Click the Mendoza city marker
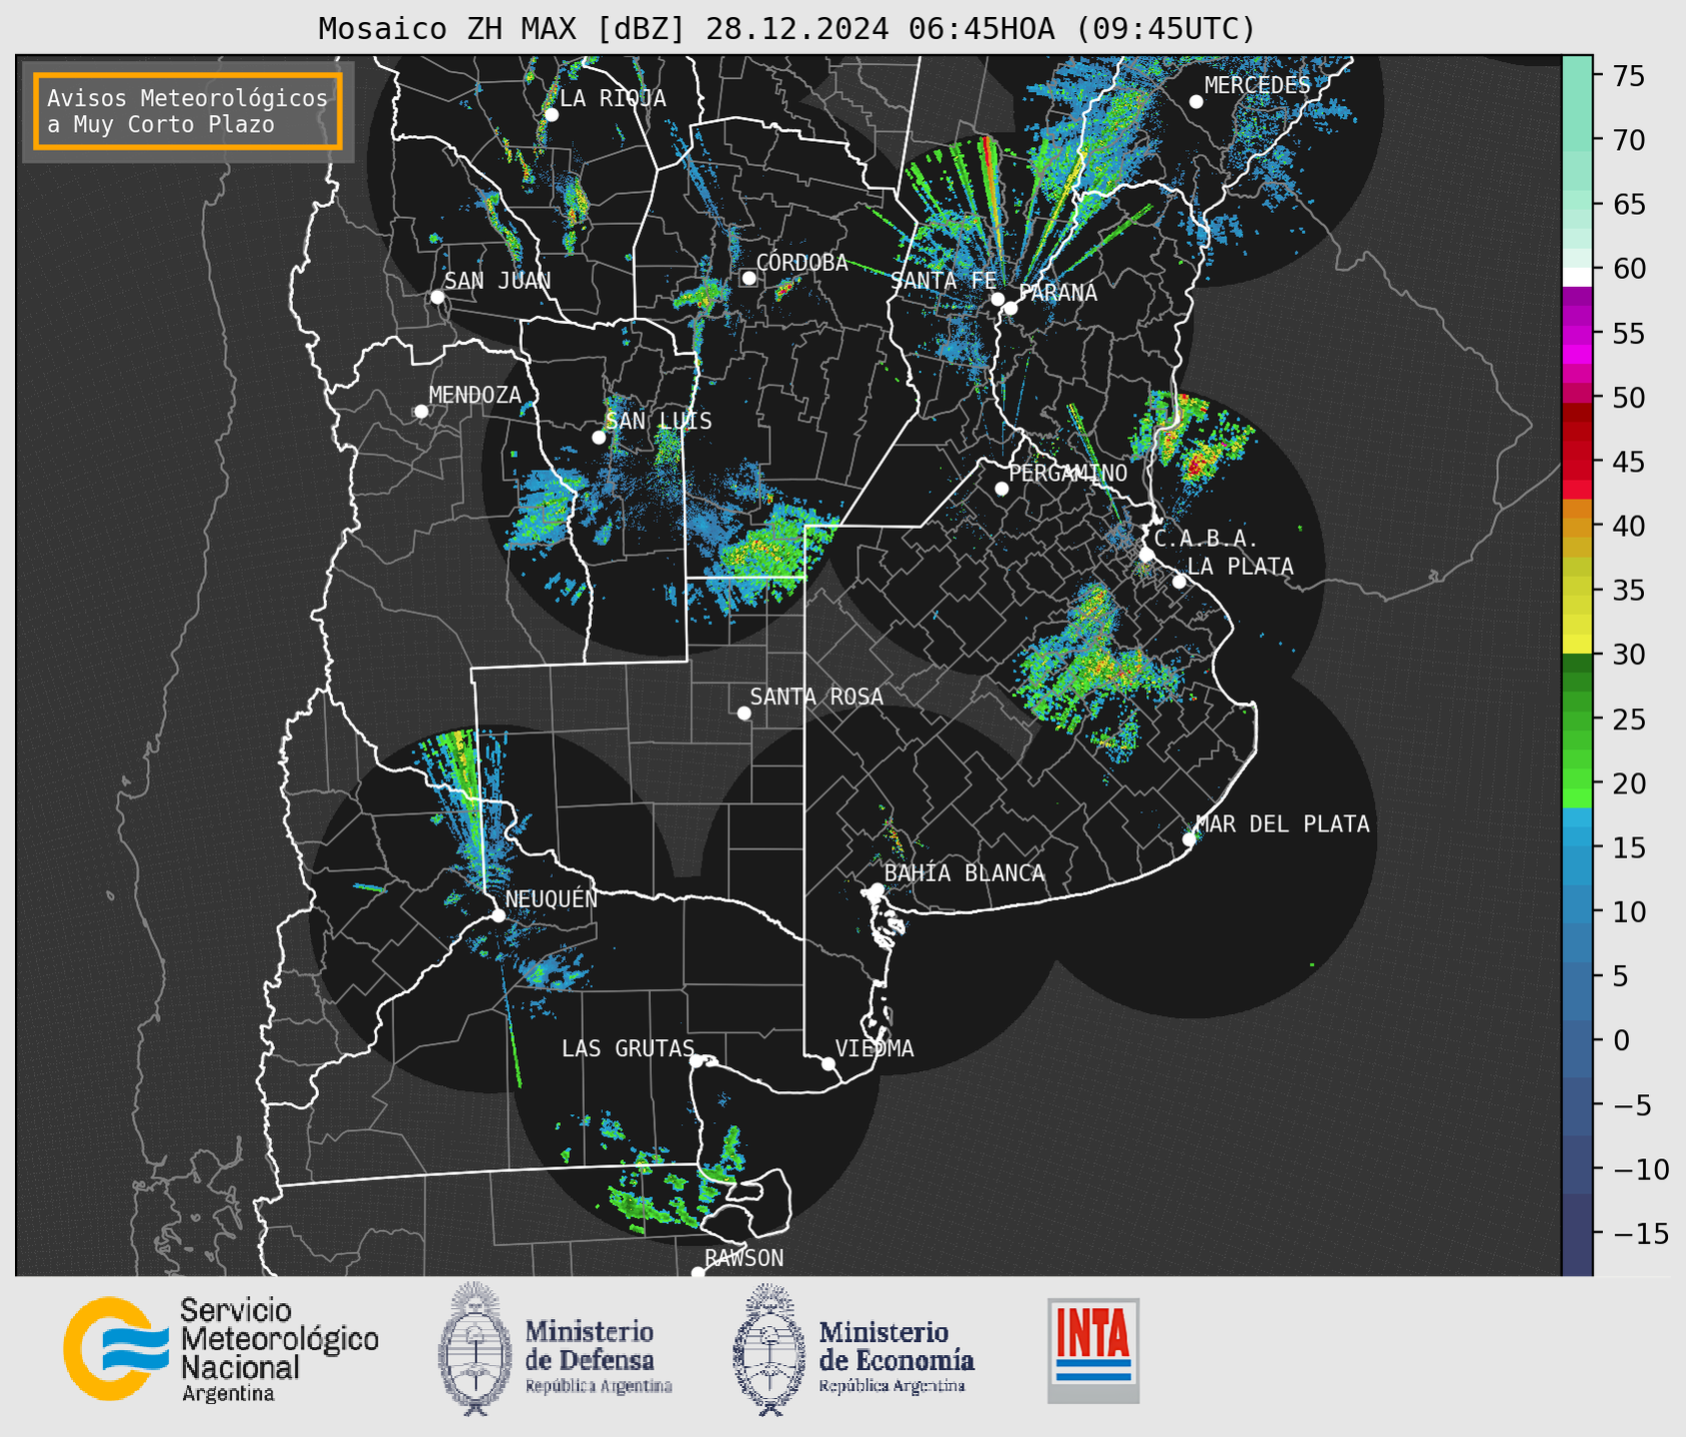Screen dimensions: 1686x1437 pos(421,412)
